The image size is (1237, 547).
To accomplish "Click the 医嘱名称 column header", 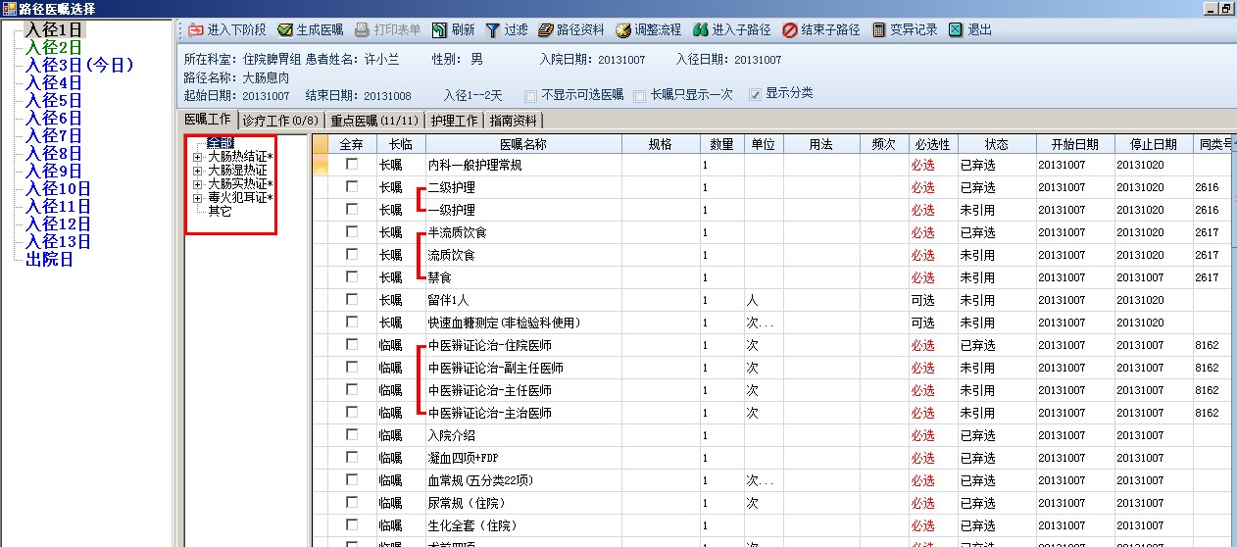I will pyautogui.click(x=523, y=144).
